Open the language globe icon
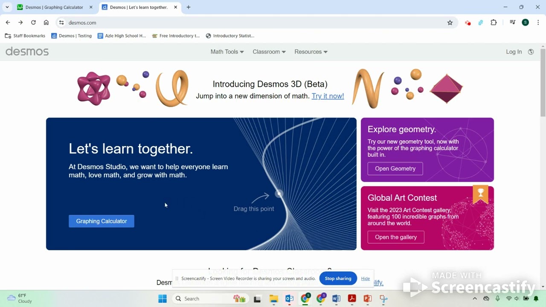This screenshot has height=307, width=546. 531,52
